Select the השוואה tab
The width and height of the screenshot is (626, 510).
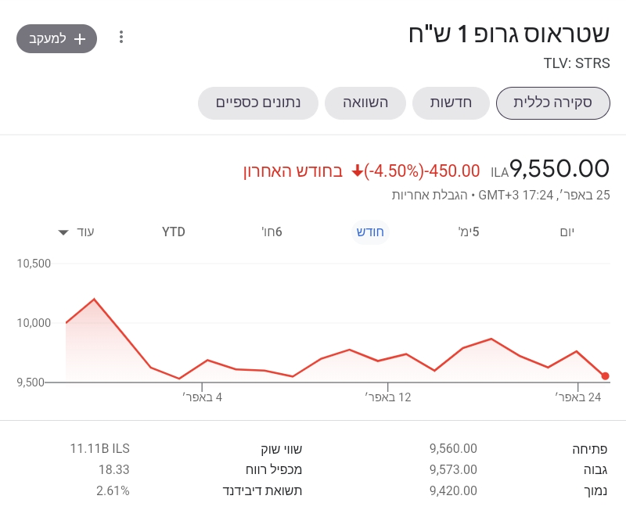pos(367,103)
